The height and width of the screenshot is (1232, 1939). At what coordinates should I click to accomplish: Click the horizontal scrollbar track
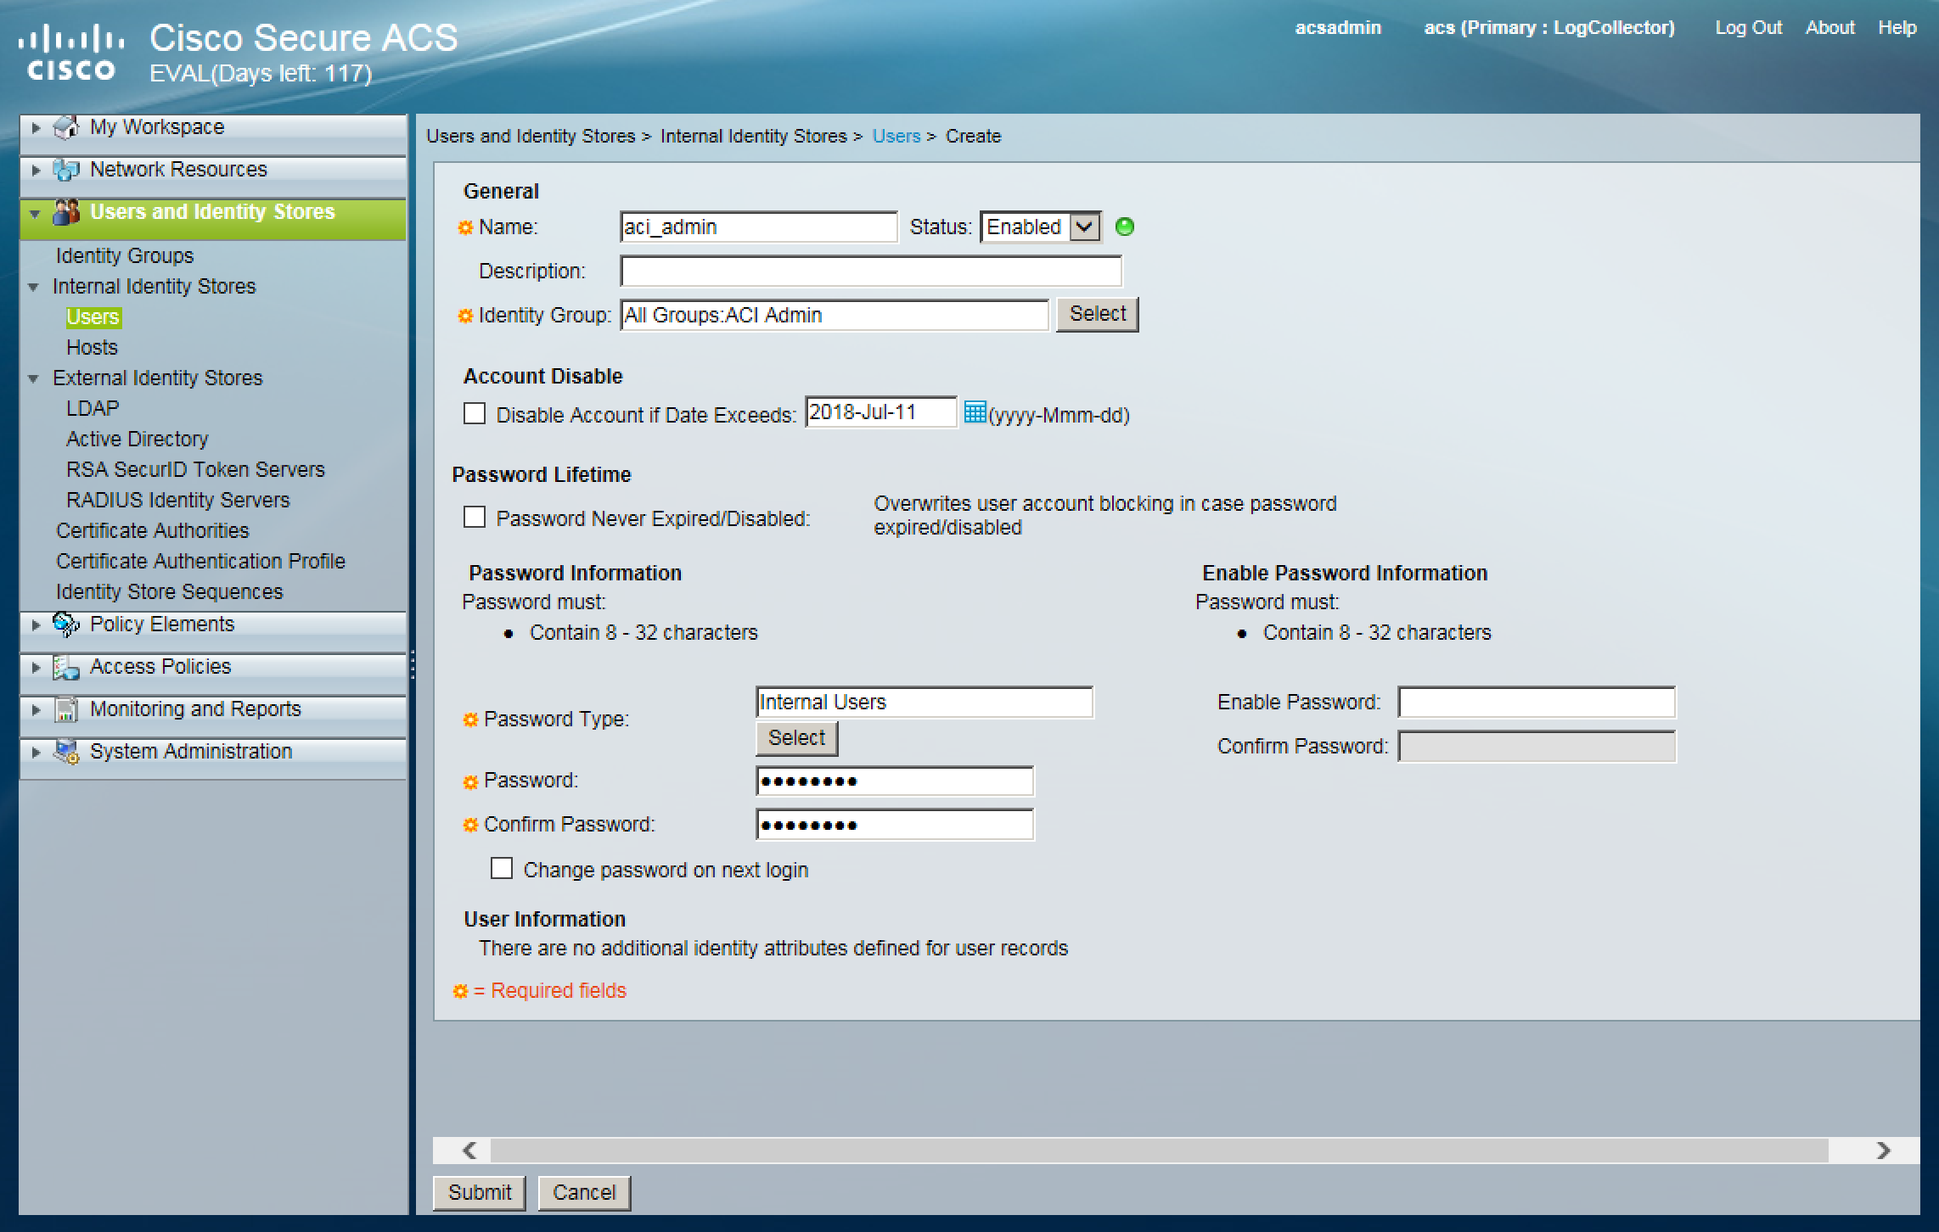click(x=1158, y=1151)
